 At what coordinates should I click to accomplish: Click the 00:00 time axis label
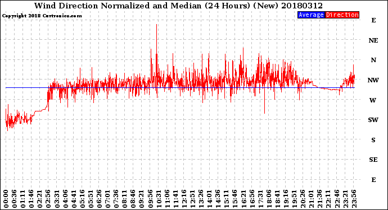6,199
